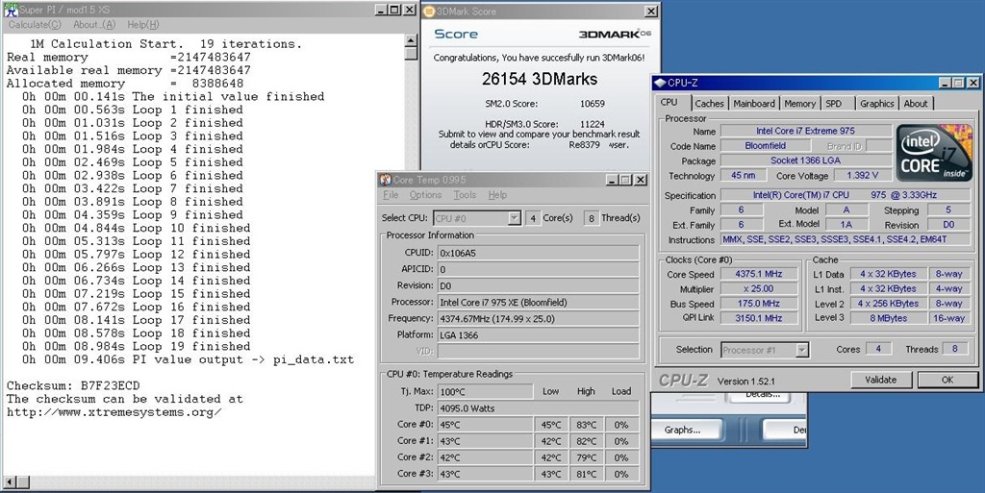985x493 pixels.
Task: Click the Super PI title bar icon
Action: coord(10,9)
